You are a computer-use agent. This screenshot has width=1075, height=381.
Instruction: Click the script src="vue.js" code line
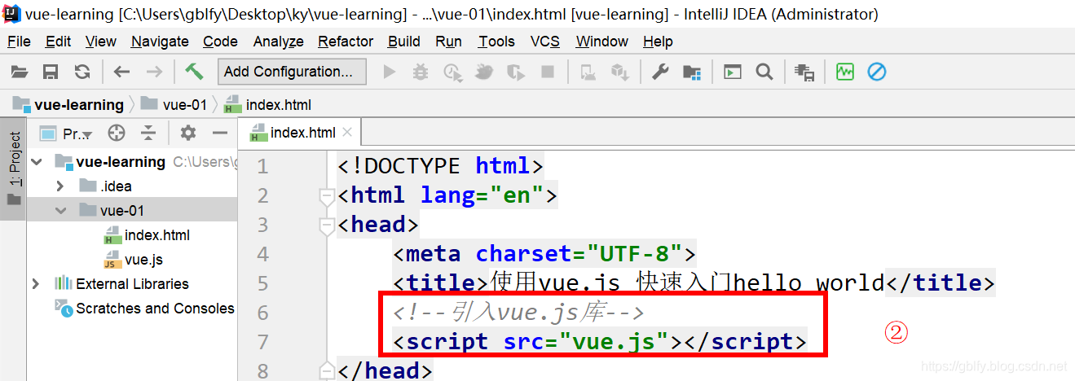[x=600, y=341]
